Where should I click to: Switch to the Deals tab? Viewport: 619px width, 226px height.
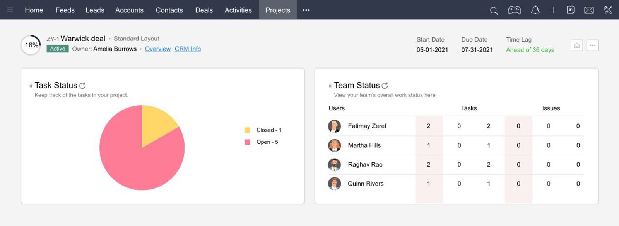pyautogui.click(x=204, y=10)
